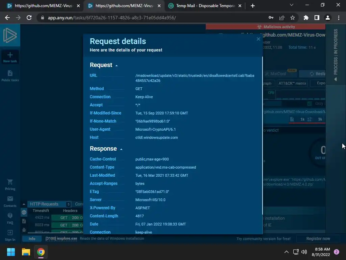Viewport: 346px width, 260px height.
Task: Close the Request details dialog
Action: [258, 39]
